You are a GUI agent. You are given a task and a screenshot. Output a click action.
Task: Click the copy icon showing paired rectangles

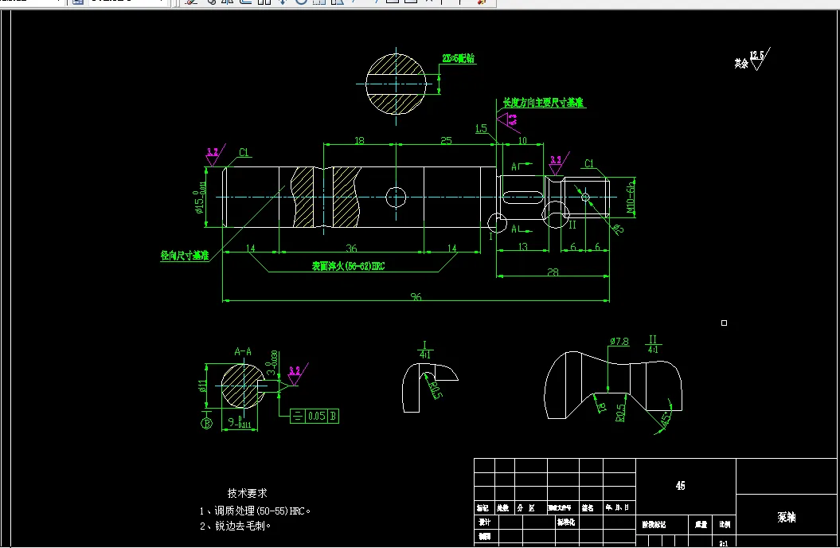click(266, 2)
